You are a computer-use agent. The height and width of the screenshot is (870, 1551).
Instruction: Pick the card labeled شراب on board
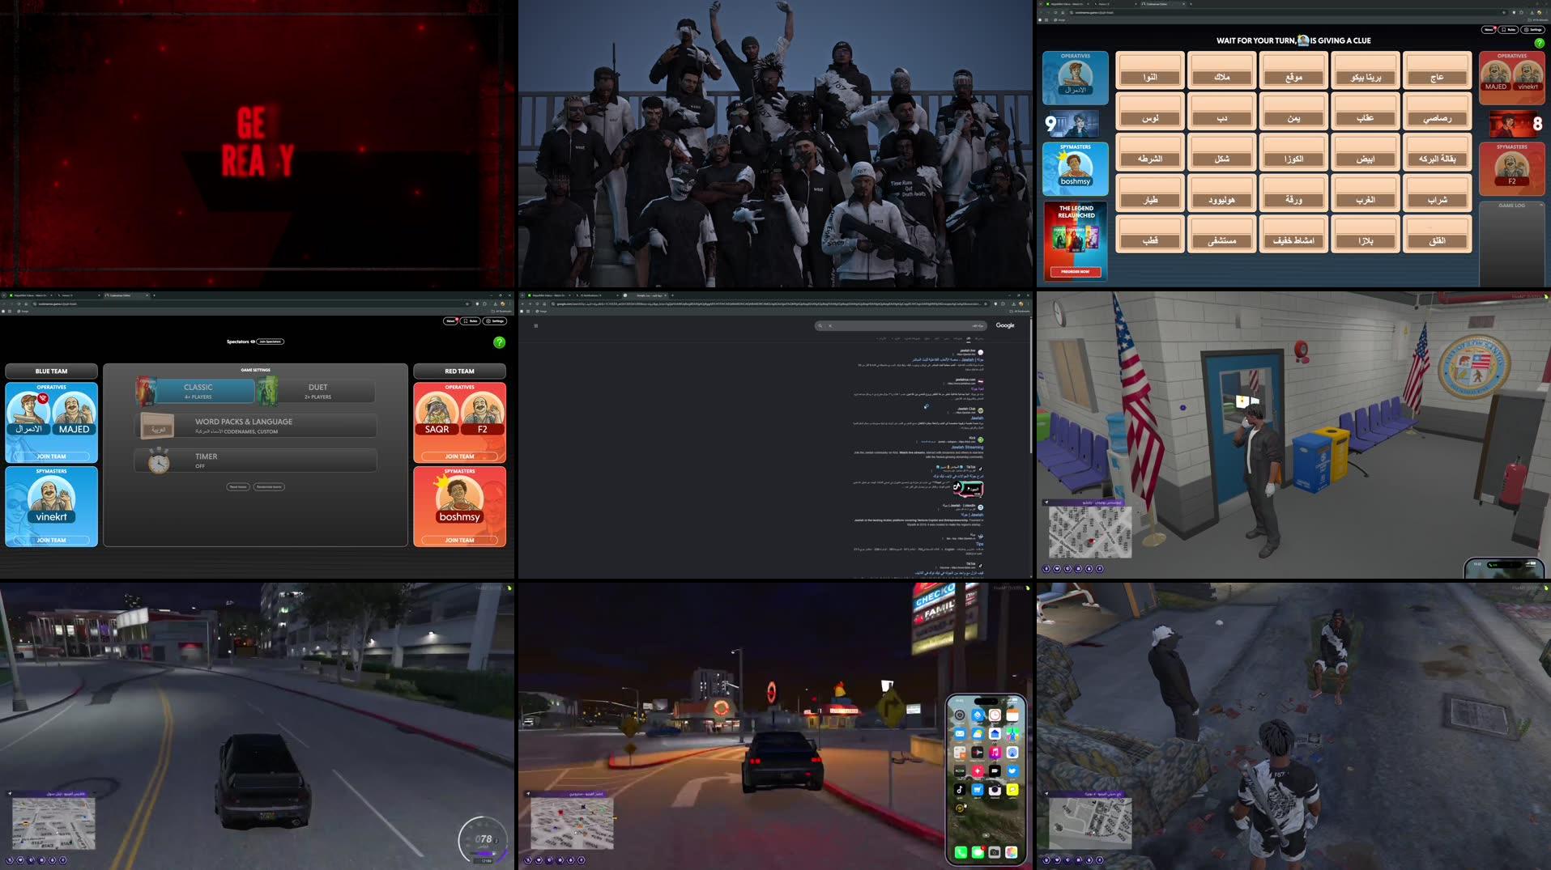[1437, 193]
